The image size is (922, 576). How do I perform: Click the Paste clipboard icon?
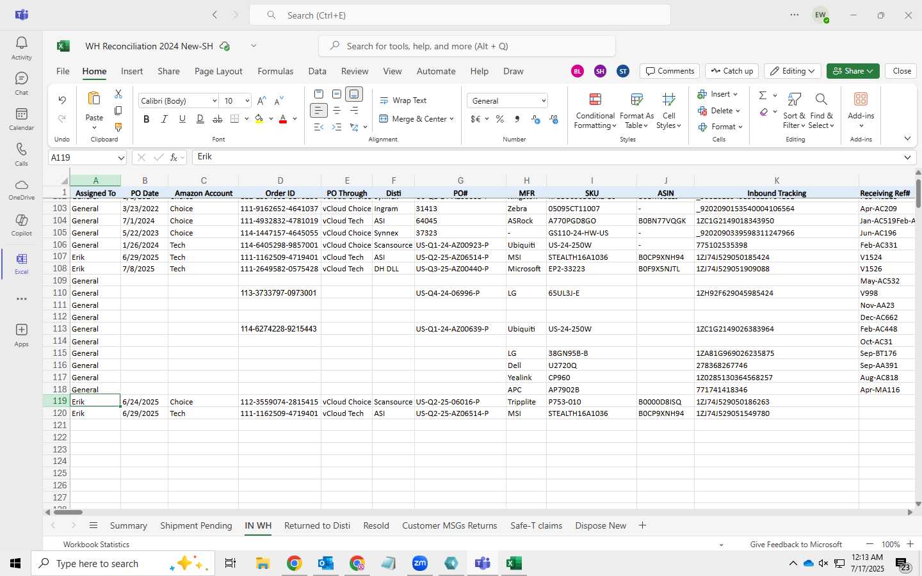pos(94,99)
